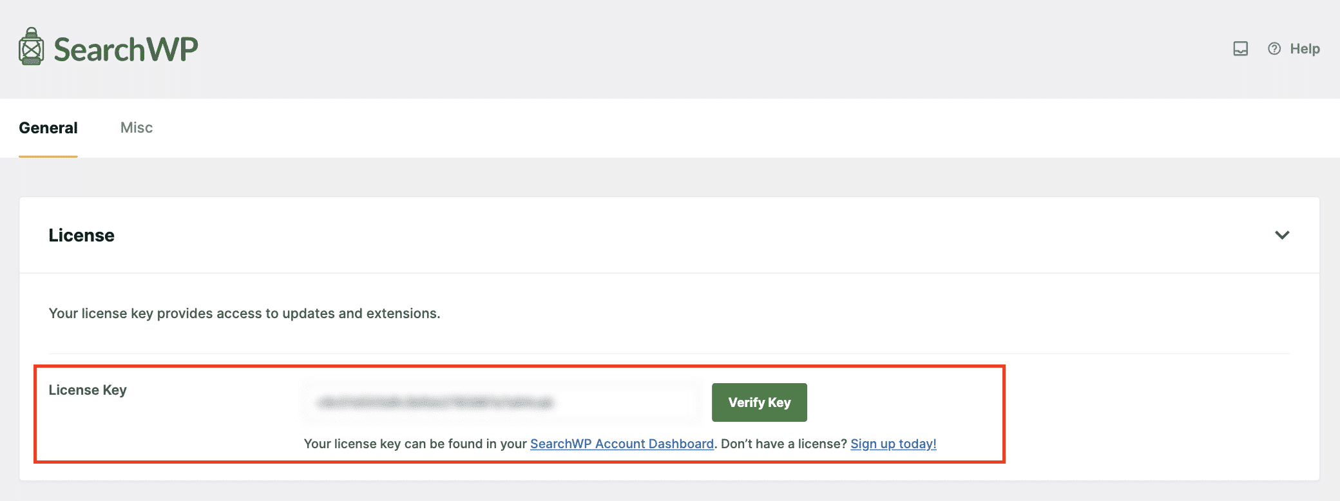The image size is (1340, 501).
Task: Switch to the Misc tab
Action: click(137, 128)
